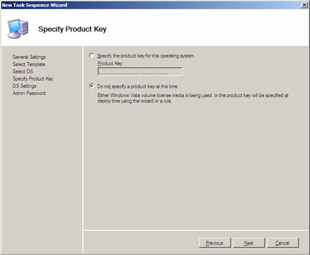Jump to the Select OS step
The image size is (310, 255).
[23, 72]
